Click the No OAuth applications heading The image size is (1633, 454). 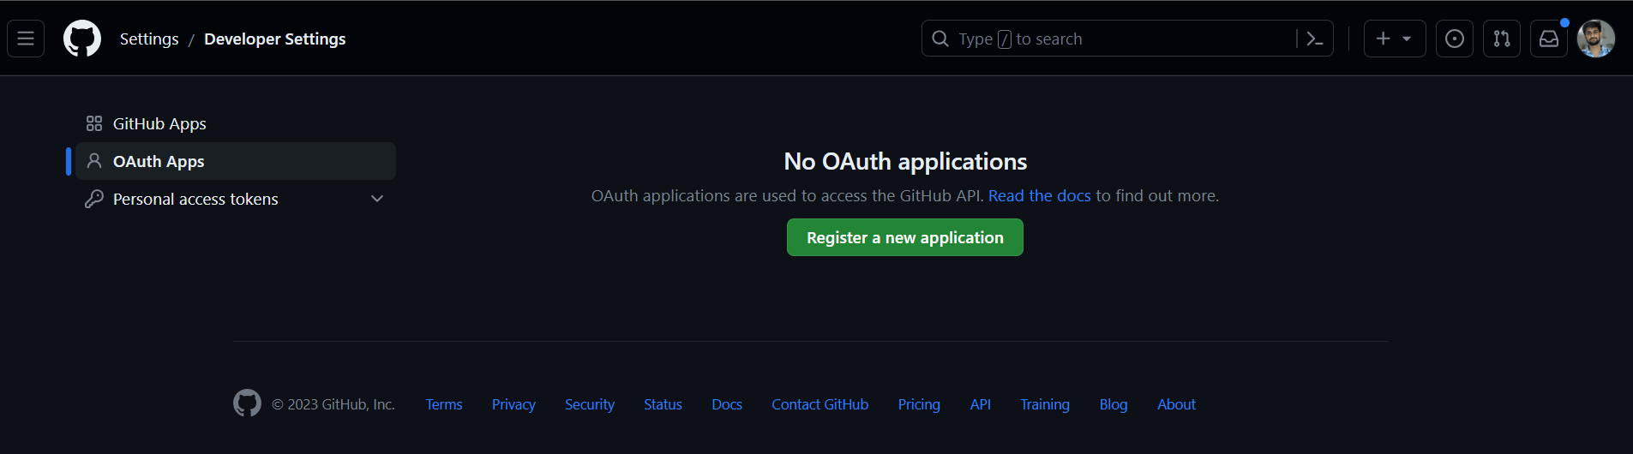pos(905,162)
